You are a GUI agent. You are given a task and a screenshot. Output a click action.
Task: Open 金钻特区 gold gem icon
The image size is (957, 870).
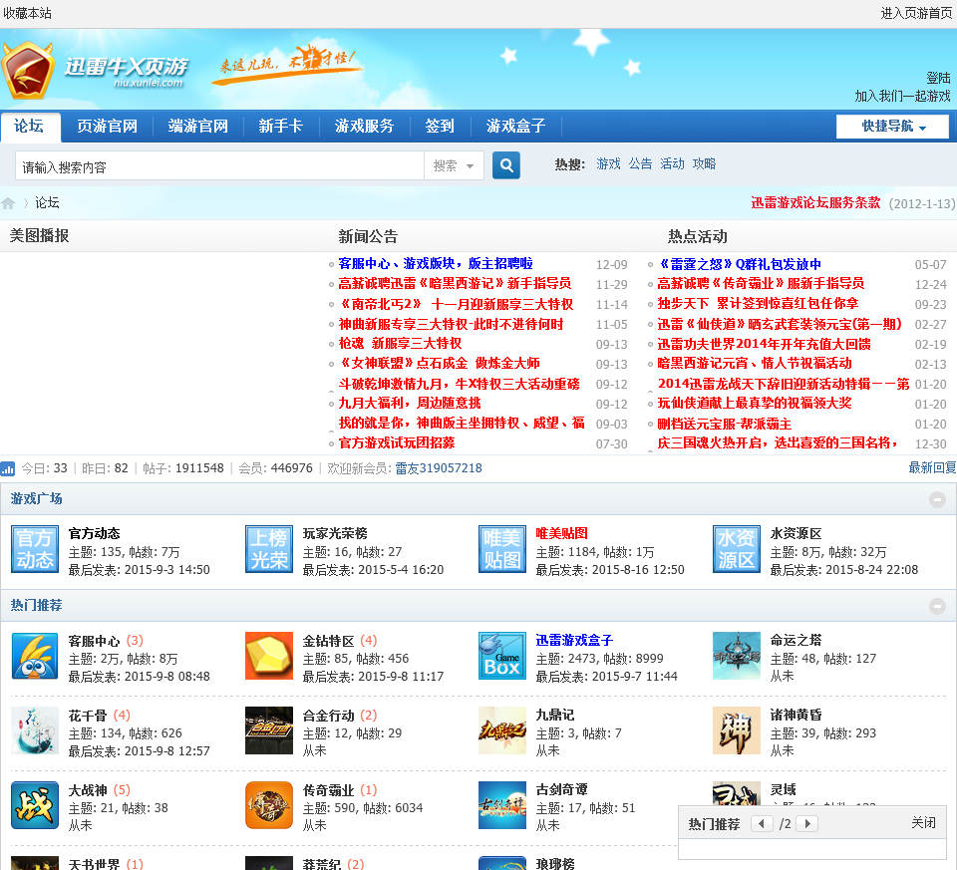(269, 656)
